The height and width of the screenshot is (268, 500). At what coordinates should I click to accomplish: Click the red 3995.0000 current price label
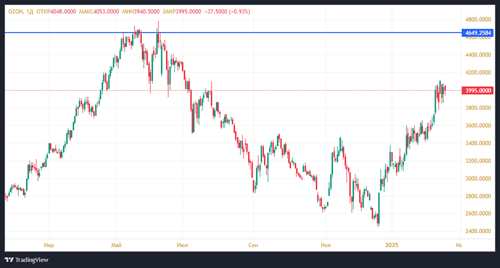pyautogui.click(x=478, y=90)
